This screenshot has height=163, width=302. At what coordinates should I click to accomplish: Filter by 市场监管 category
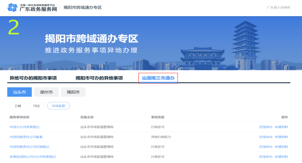tap(58, 106)
